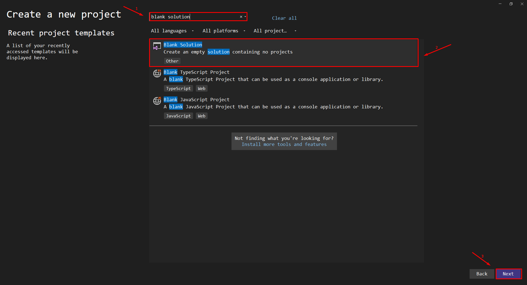Close the Create a new project window
Viewport: 527px width, 285px height.
tap(522, 4)
